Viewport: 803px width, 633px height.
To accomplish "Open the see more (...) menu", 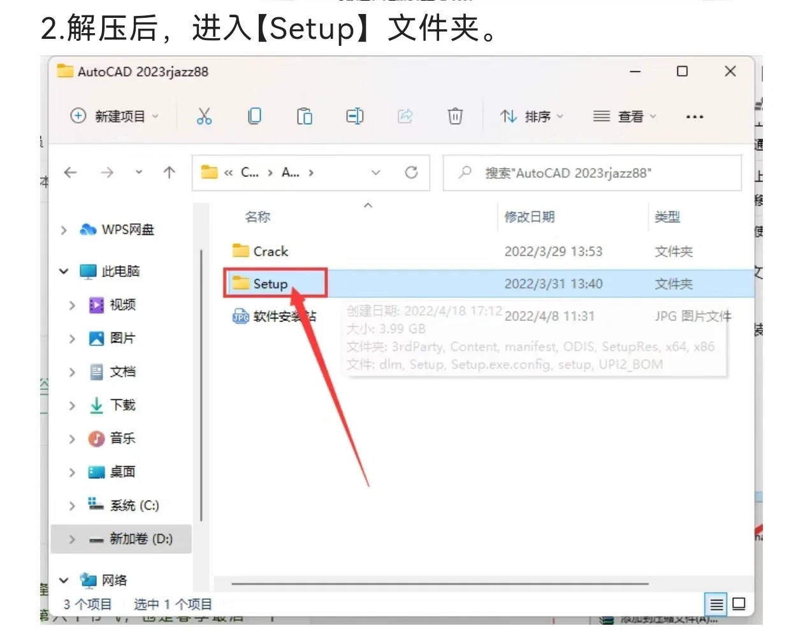I will pos(694,116).
